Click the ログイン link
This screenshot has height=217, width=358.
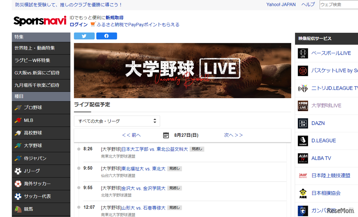click(x=79, y=25)
